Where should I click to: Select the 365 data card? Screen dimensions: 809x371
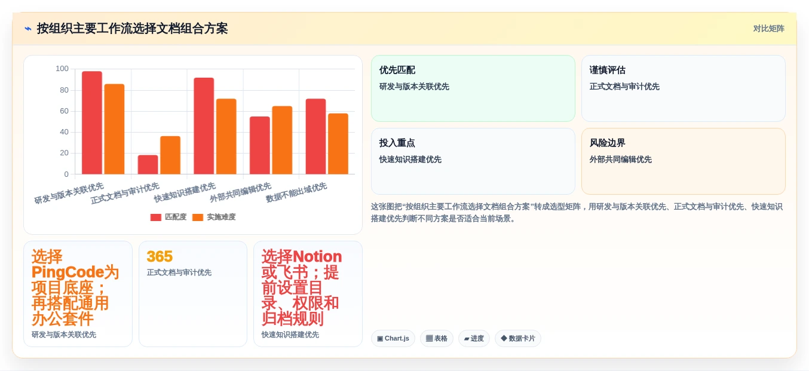pos(193,294)
